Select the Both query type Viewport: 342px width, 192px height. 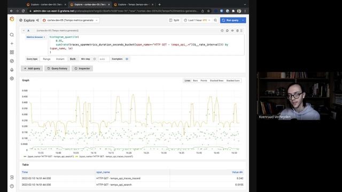pos(73,59)
